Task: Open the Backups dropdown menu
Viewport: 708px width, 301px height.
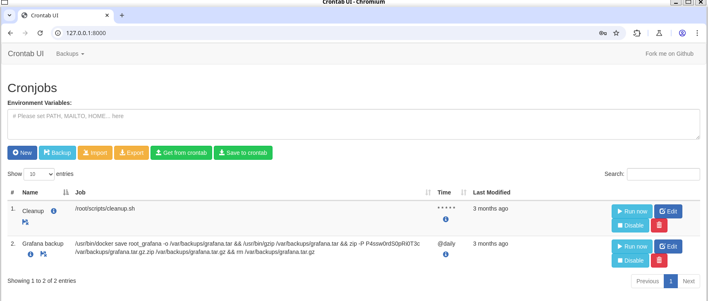Action: tap(70, 54)
